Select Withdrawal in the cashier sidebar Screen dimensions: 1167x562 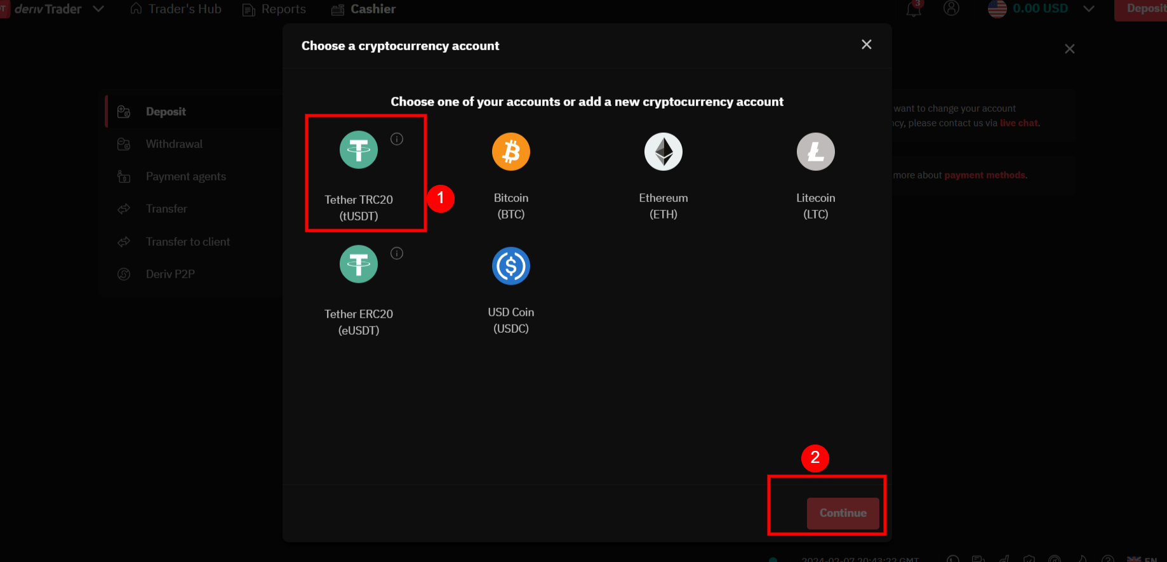194,144
